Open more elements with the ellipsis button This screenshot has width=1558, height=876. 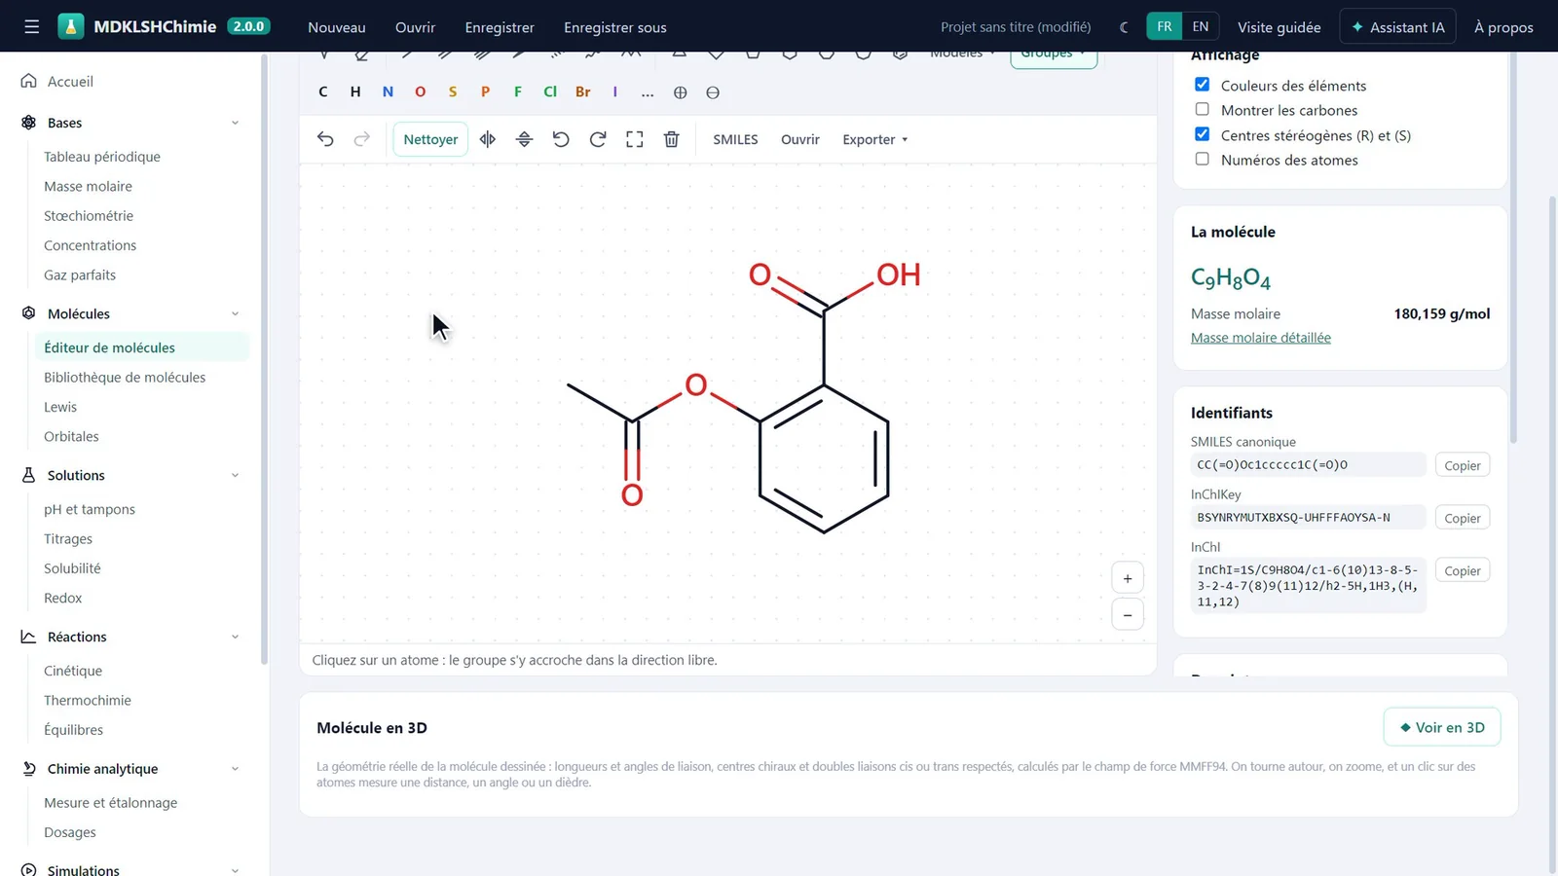648,92
